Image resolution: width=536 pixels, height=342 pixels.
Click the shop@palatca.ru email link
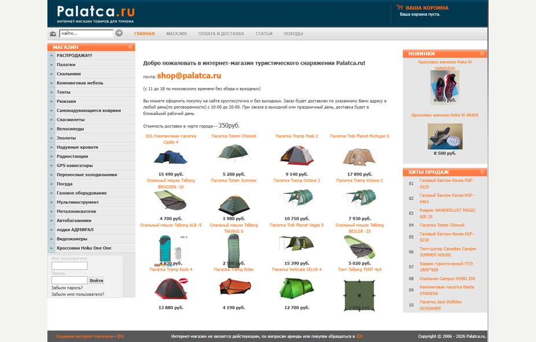[189, 76]
